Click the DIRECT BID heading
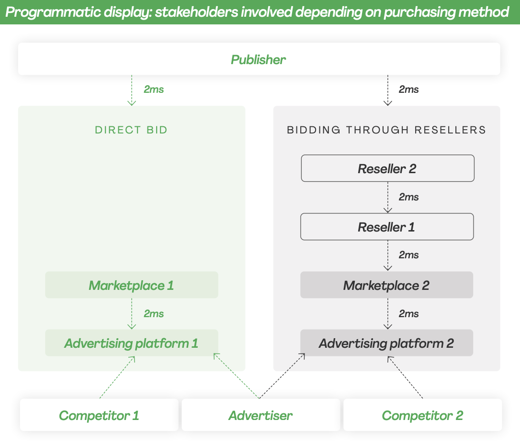This screenshot has width=520, height=442. 131,130
